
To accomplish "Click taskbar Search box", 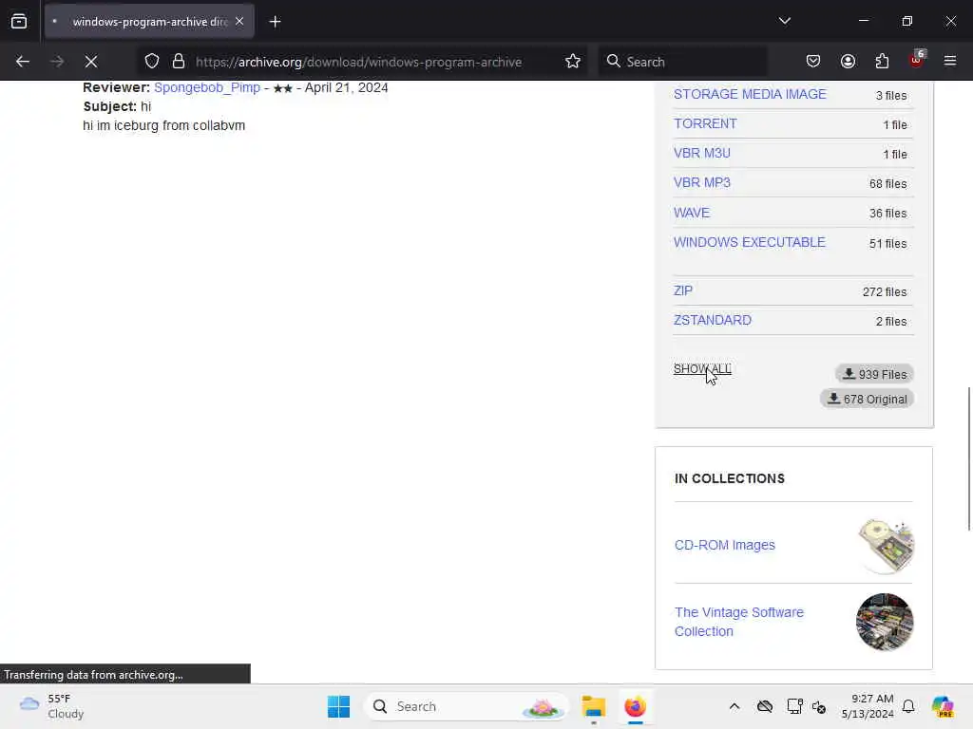I will (467, 706).
